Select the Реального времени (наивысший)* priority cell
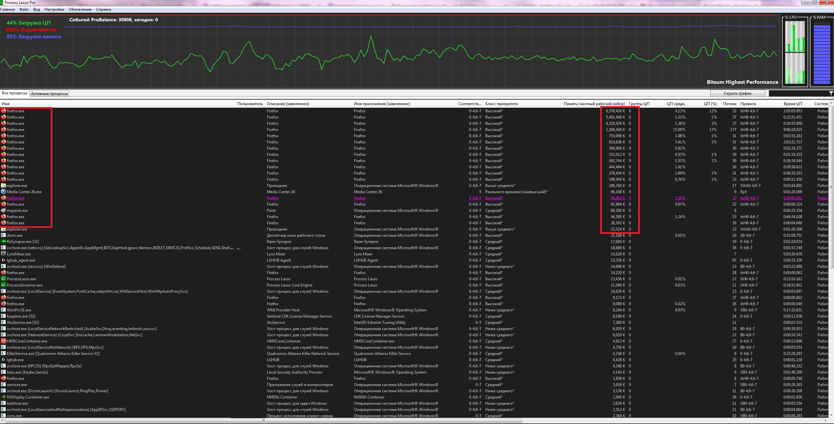Image resolution: width=834 pixels, height=424 pixels. 516,192
